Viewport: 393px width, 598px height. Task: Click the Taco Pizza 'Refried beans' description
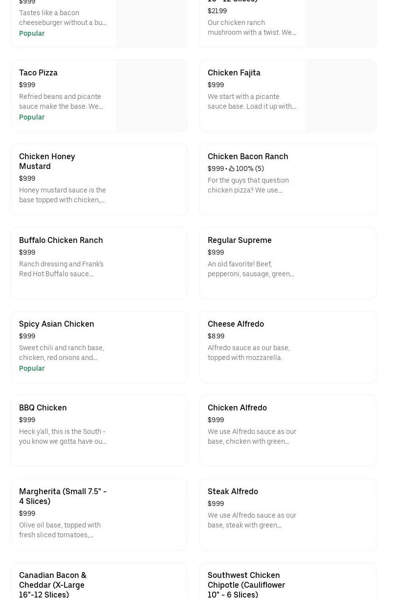61,101
